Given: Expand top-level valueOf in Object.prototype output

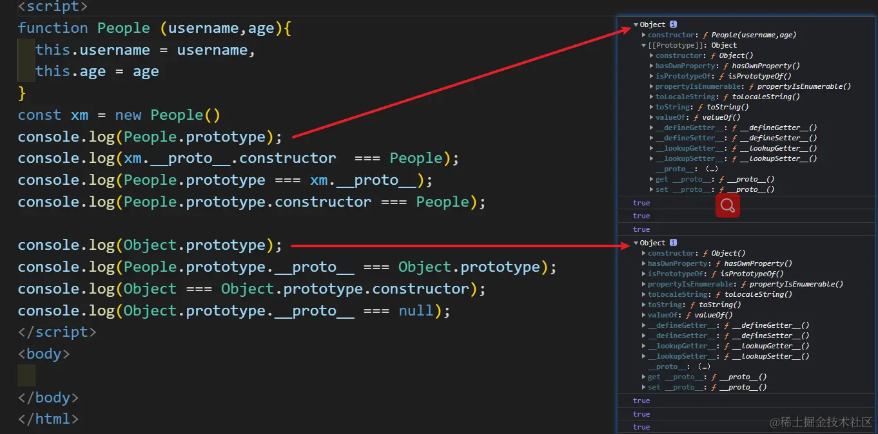Looking at the screenshot, I should coord(644,315).
